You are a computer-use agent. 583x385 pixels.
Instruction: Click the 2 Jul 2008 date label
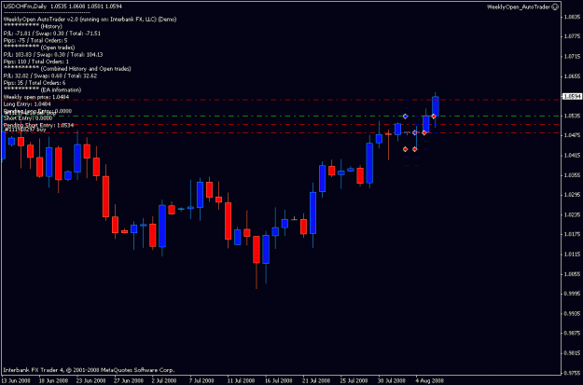click(x=164, y=381)
